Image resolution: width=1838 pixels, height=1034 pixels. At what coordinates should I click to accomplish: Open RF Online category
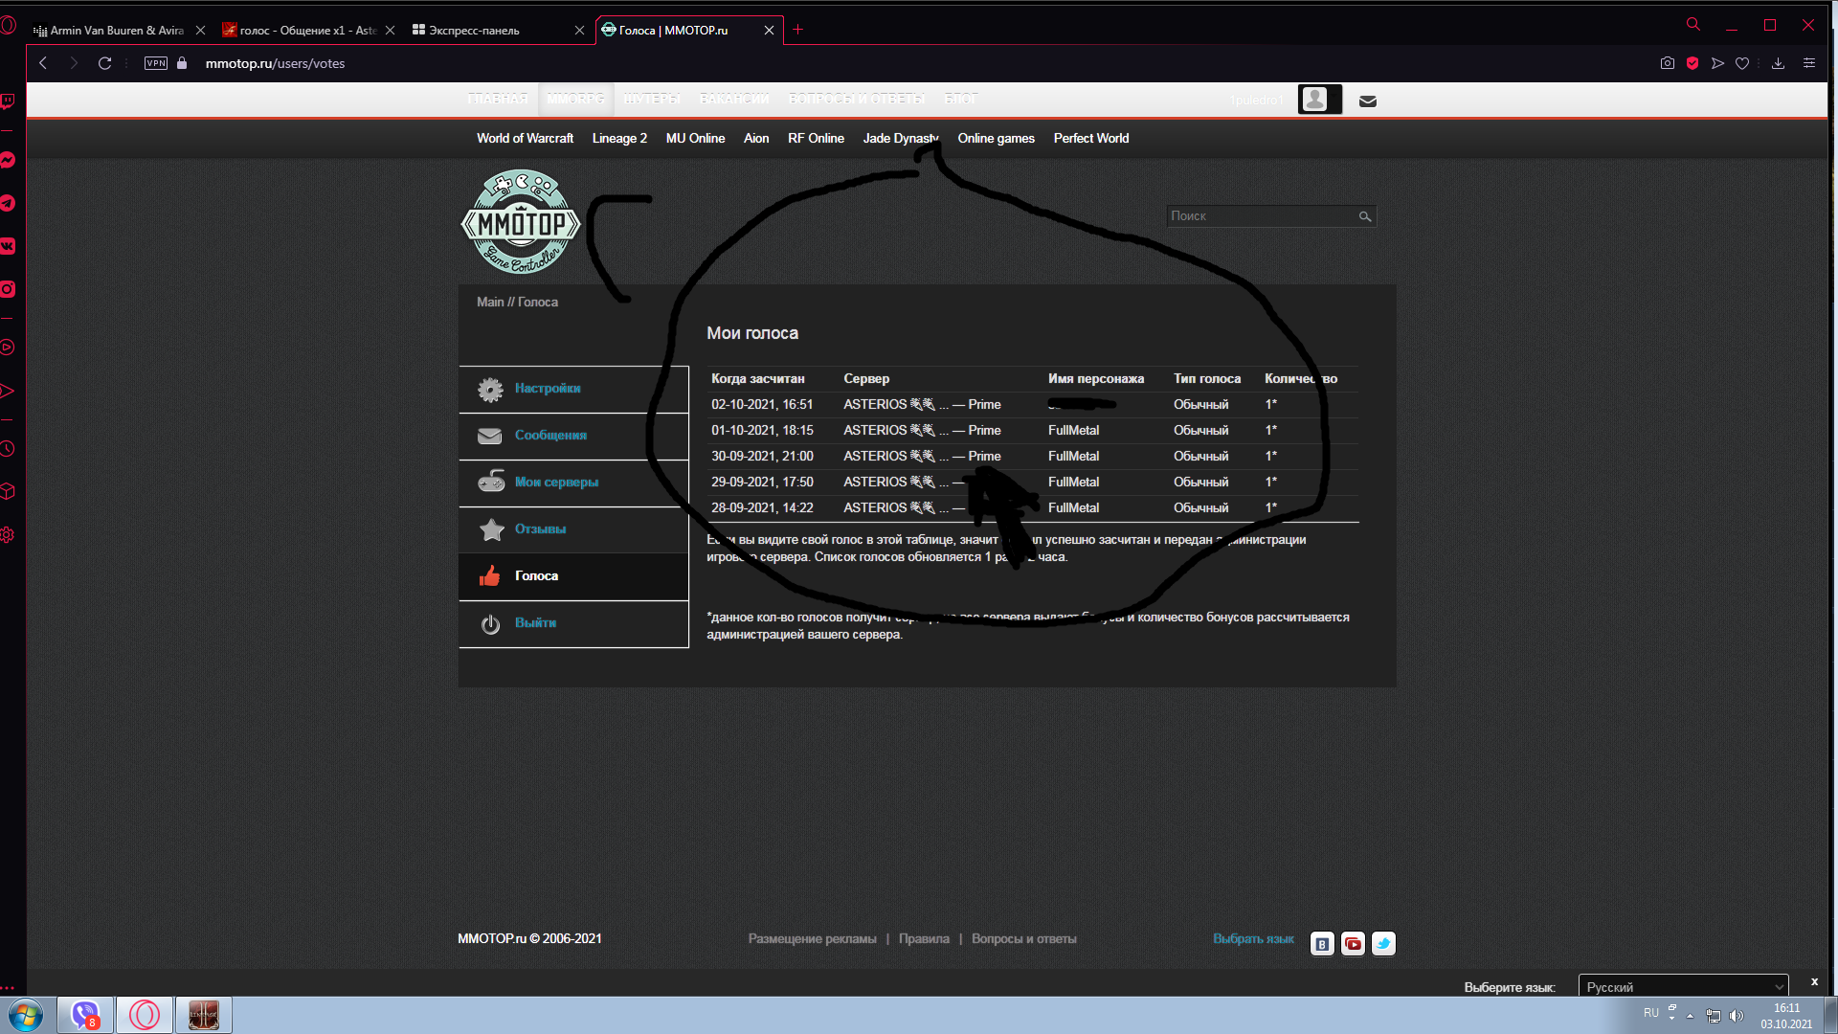click(816, 138)
